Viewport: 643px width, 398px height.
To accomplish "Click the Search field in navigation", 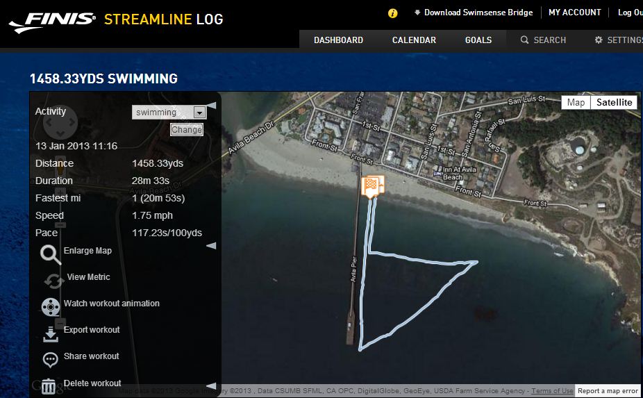I will tap(543, 40).
